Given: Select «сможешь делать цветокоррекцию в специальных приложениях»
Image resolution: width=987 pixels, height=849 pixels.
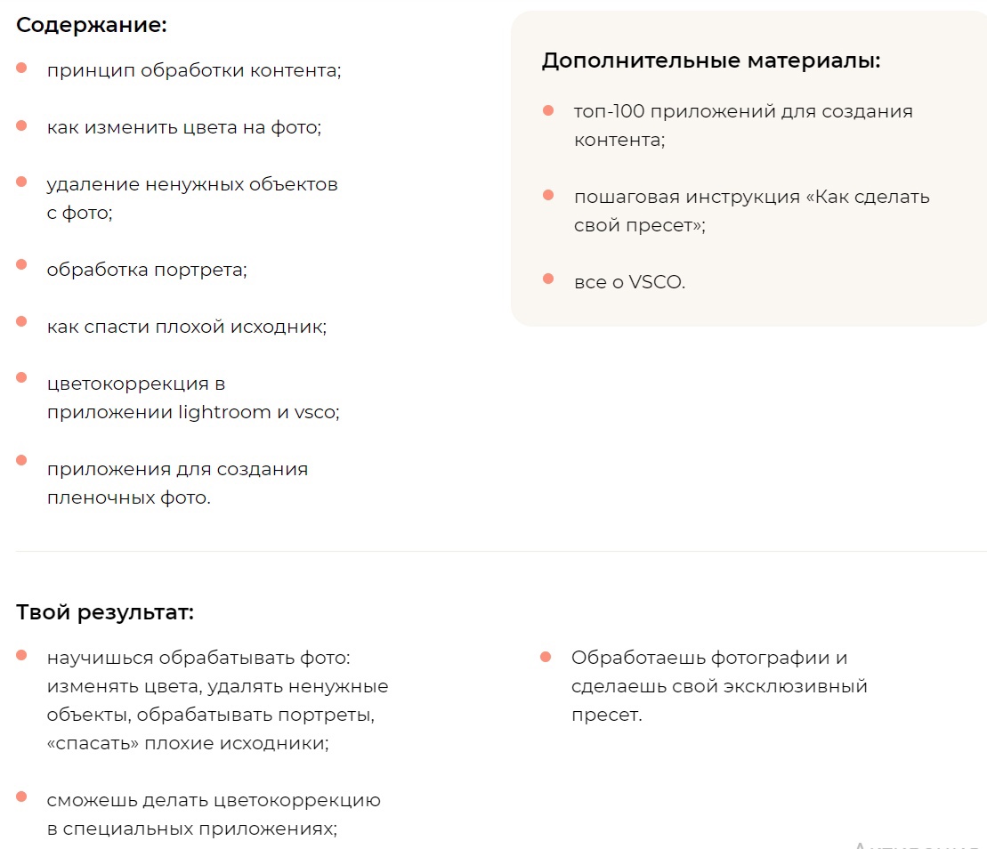Looking at the screenshot, I should [214, 814].
